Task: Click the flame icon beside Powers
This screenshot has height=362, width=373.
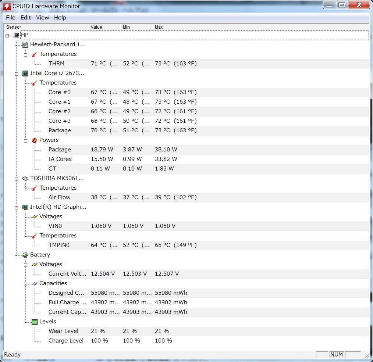Action: pos(35,140)
